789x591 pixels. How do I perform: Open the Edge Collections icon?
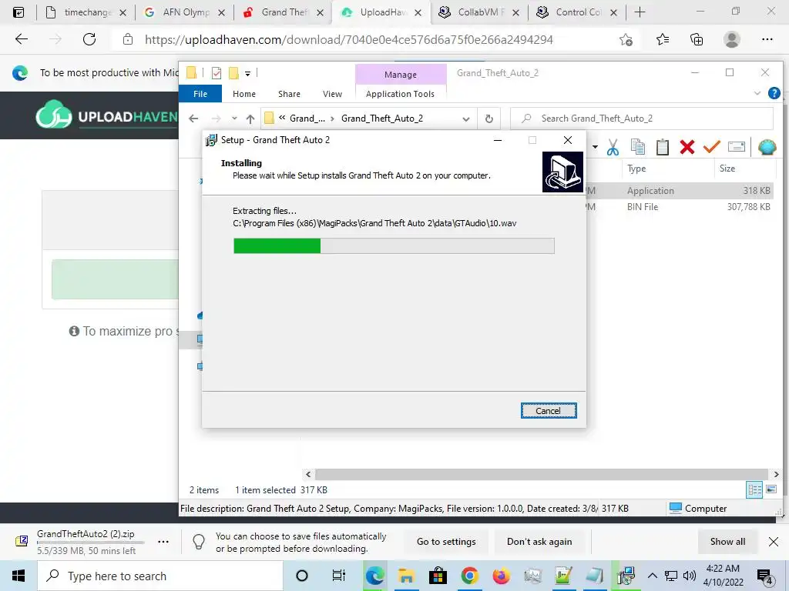coord(697,40)
